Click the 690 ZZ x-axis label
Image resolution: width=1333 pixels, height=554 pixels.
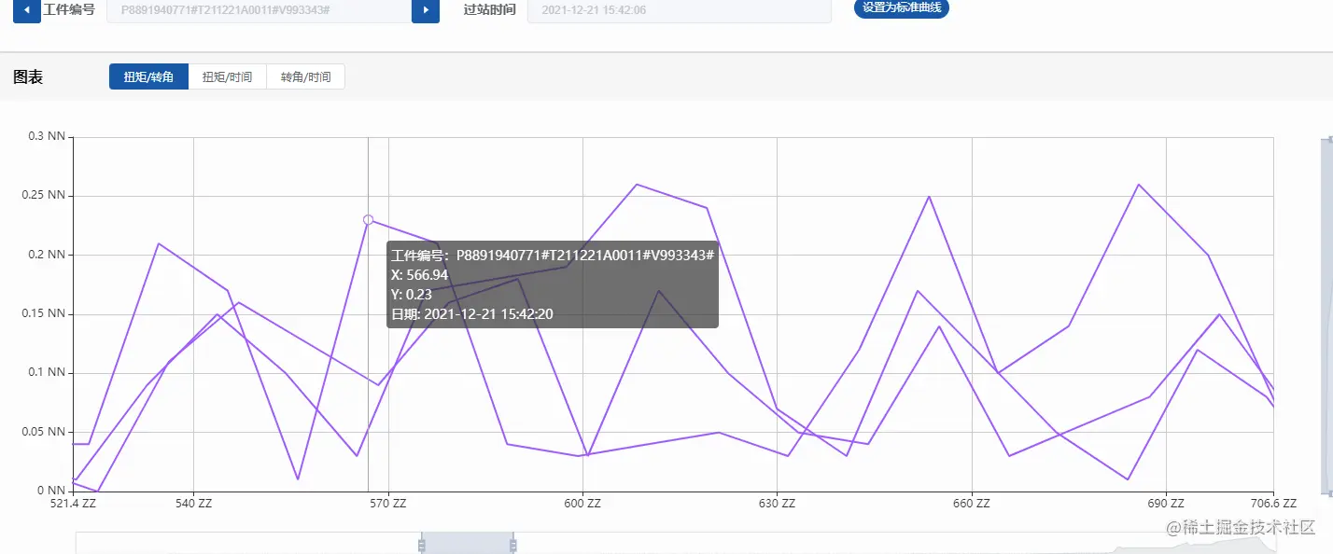pyautogui.click(x=1165, y=504)
